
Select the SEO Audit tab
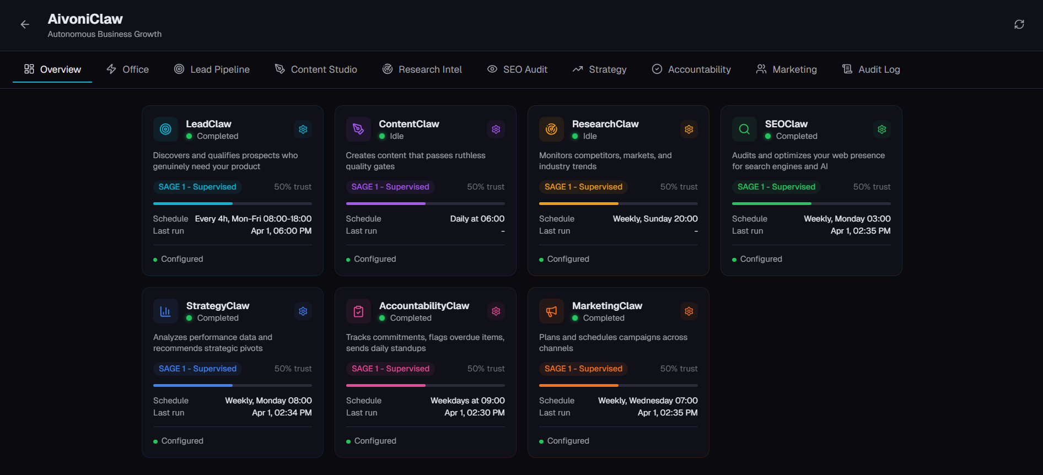[x=517, y=69]
